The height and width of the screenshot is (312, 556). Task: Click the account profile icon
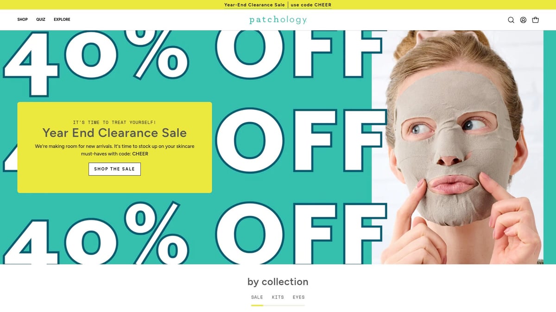click(523, 20)
